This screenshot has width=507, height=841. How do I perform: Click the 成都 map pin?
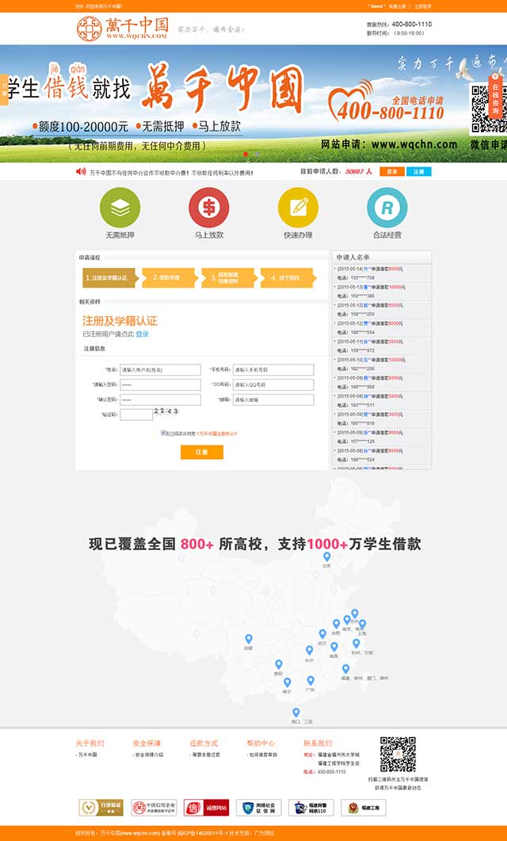tap(249, 640)
